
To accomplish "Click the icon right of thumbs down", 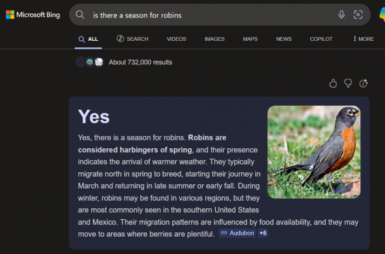I will coord(363,83).
